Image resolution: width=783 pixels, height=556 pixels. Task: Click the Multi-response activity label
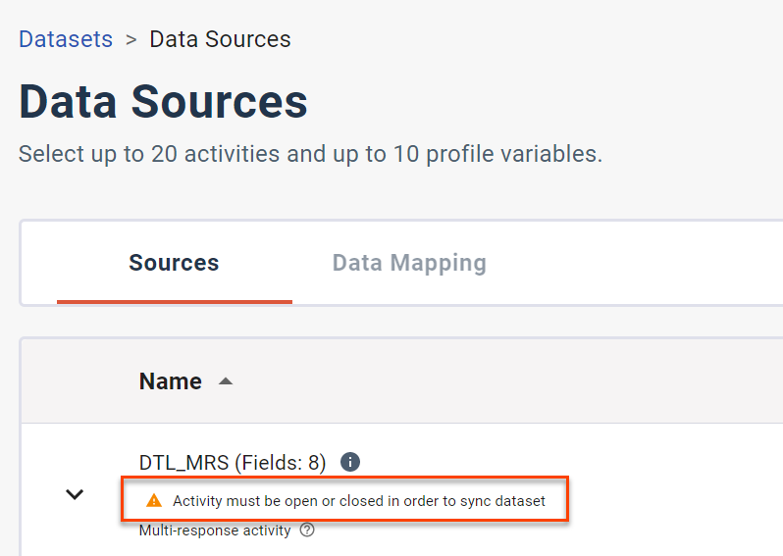click(215, 531)
